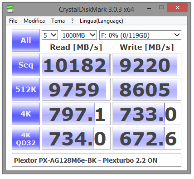Minimize the CrystalDiskMark window
Image resolution: width=194 pixels, height=179 pixels.
pos(149,8)
